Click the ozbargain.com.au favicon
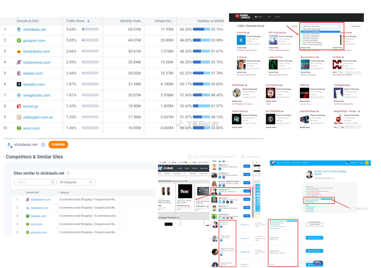The image size is (381, 268). (19, 117)
